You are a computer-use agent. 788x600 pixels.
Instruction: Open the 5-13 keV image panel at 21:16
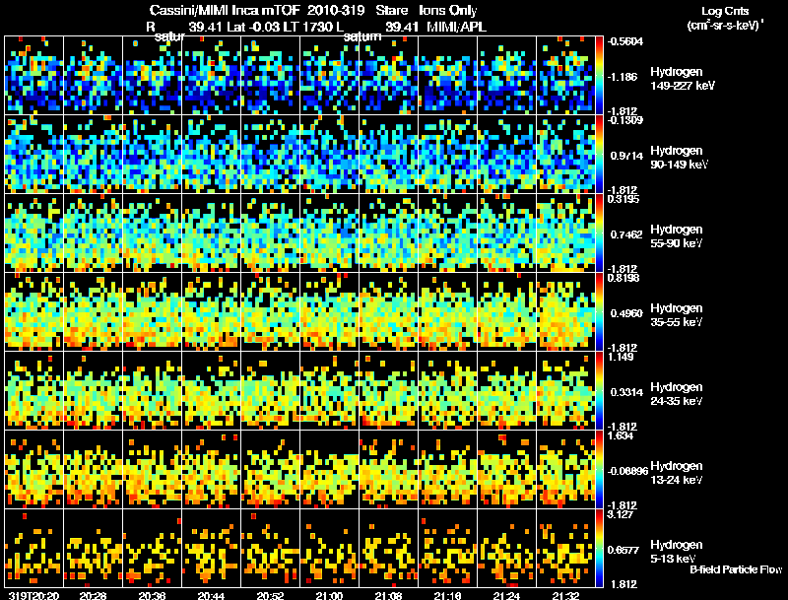[x=447, y=548]
